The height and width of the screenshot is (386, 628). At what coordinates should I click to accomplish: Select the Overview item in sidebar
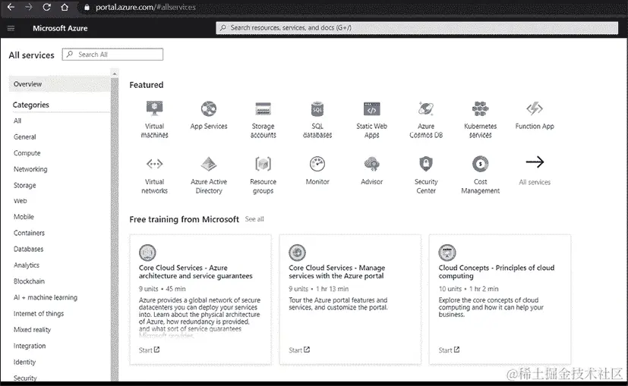(x=59, y=84)
